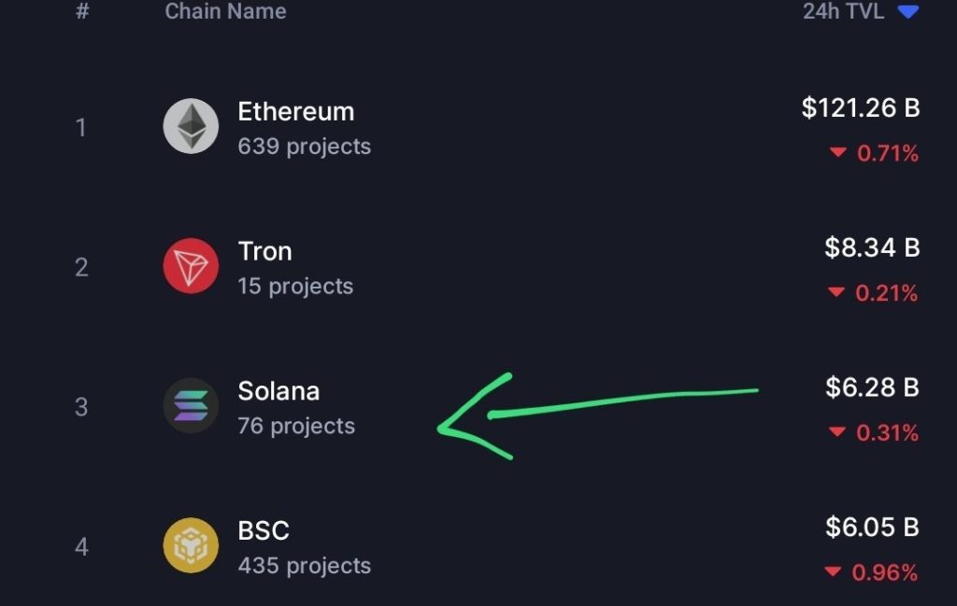
Task: Click the yellow BSC logo icon
Action: pyautogui.click(x=191, y=546)
